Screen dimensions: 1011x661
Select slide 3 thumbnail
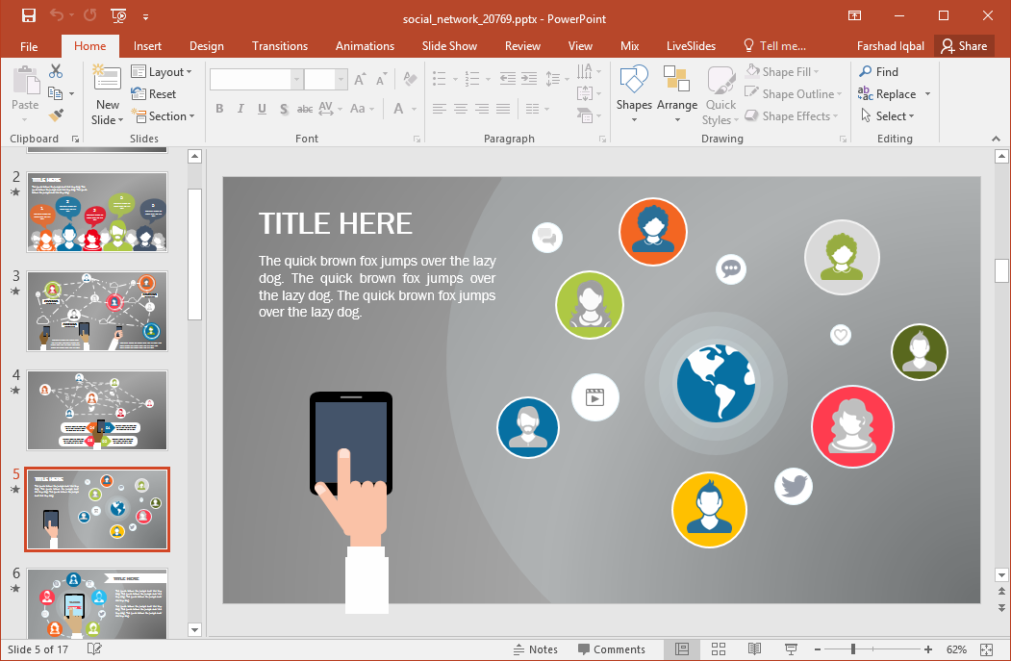(97, 311)
